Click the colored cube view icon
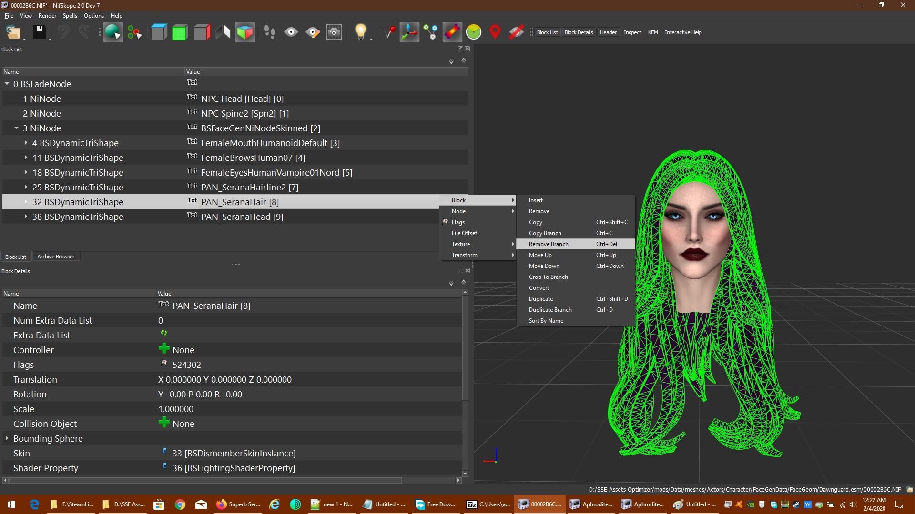The height and width of the screenshot is (514, 915). tap(245, 32)
